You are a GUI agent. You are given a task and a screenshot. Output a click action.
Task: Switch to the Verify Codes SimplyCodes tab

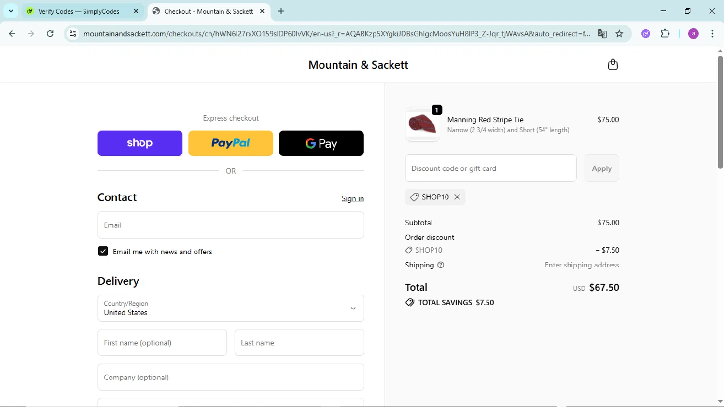click(x=79, y=11)
